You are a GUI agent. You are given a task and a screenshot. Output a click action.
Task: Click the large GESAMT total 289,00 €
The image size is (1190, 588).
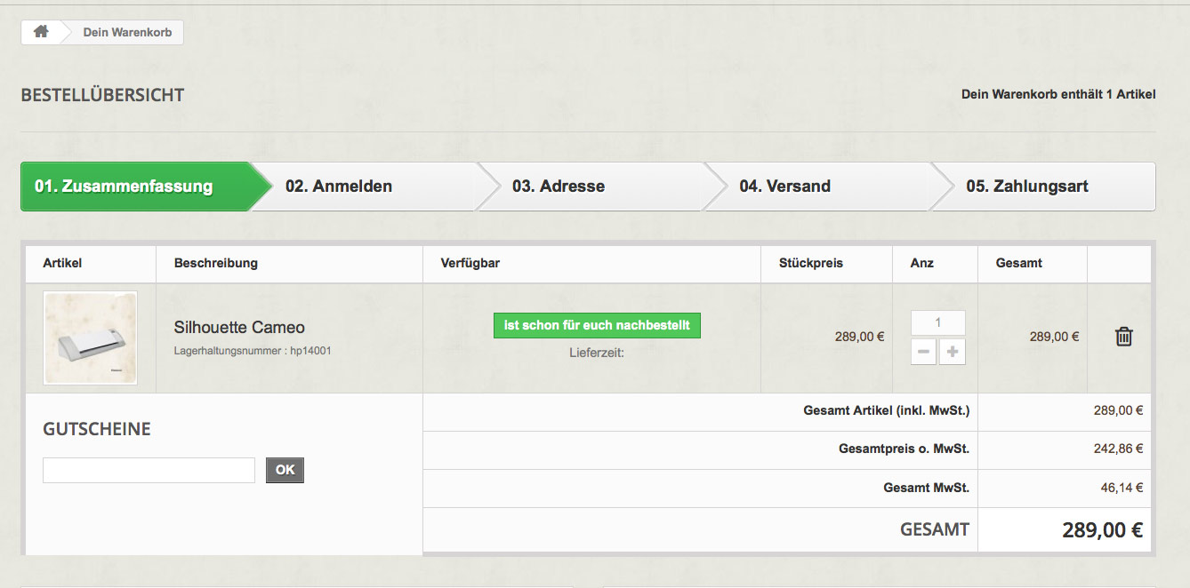pos(1102,530)
